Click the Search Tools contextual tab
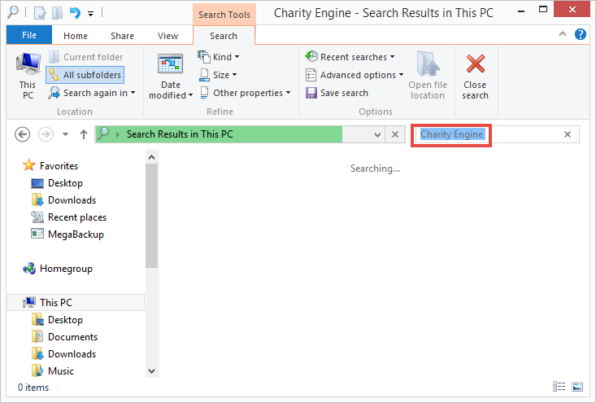Viewport: 596px width, 403px height. coord(224,15)
